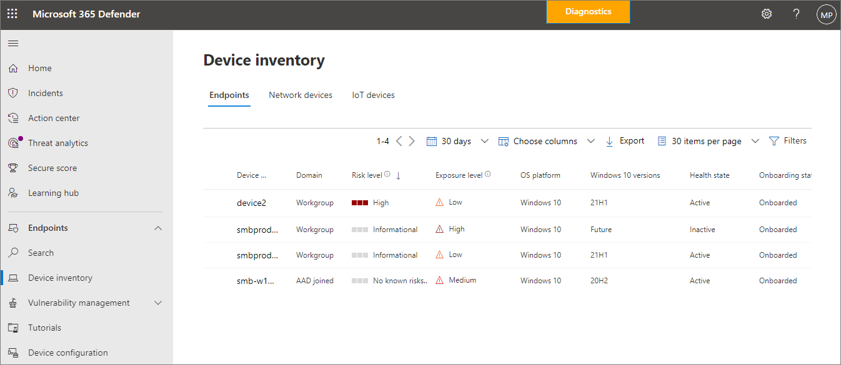This screenshot has height=365, width=841.
Task: Click the Learning hub icon
Action: (13, 193)
